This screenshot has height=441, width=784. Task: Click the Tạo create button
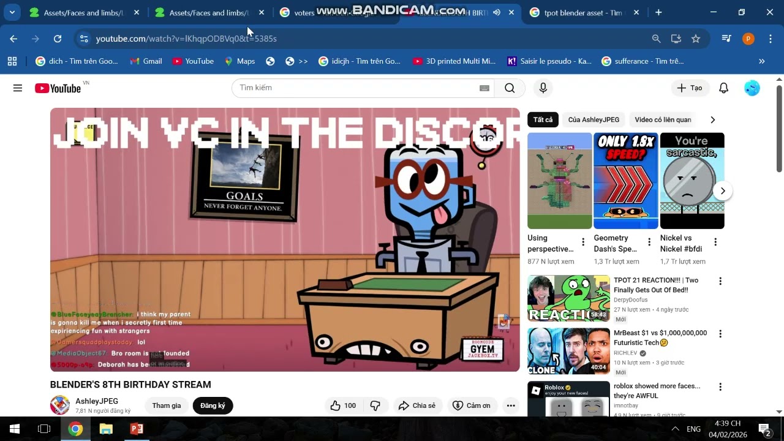pos(690,88)
